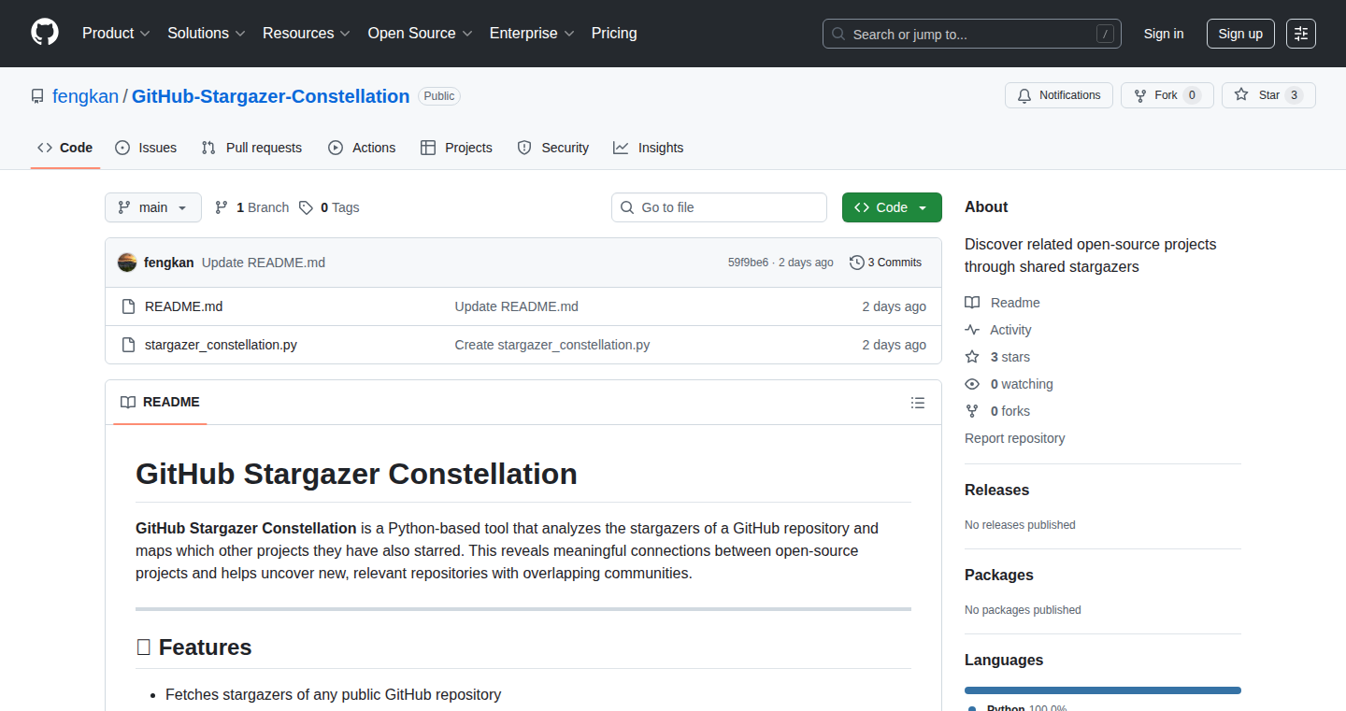Open the Releases section heading
The image size is (1346, 711).
[996, 491]
